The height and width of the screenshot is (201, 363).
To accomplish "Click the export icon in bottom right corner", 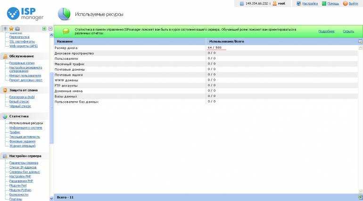I will click(x=360, y=197).
